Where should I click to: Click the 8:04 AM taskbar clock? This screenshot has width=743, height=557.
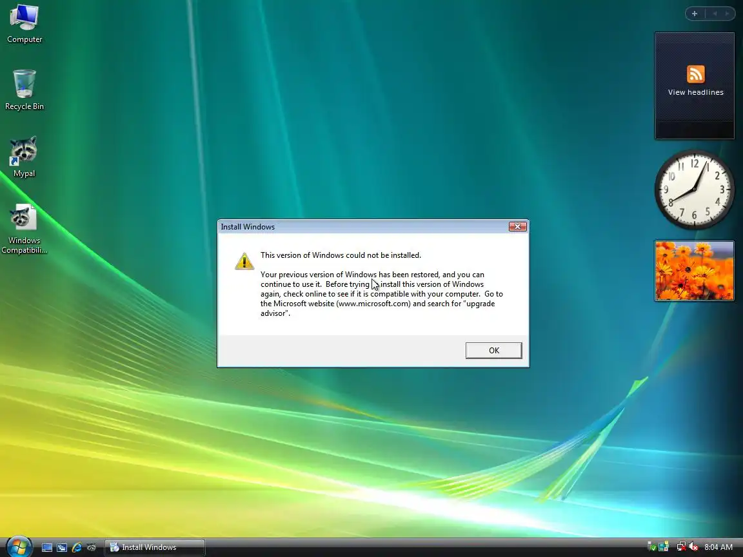click(x=718, y=547)
